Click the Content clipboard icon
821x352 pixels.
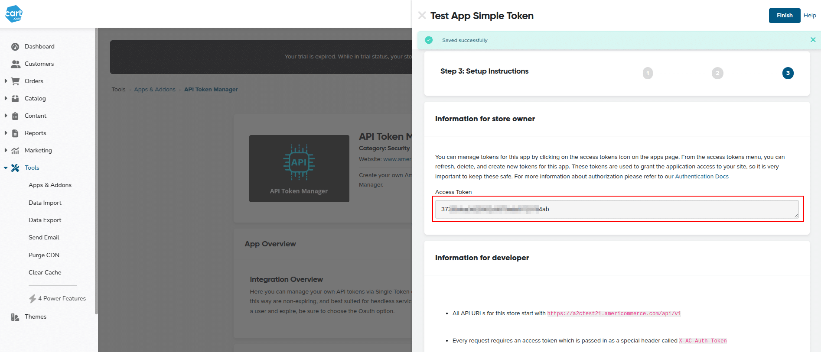click(x=15, y=116)
